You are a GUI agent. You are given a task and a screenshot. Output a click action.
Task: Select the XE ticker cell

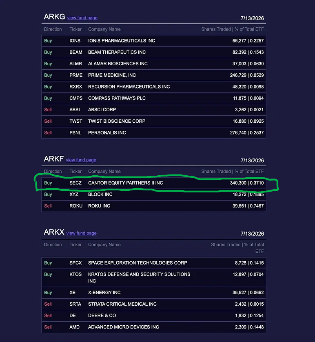(x=73, y=293)
